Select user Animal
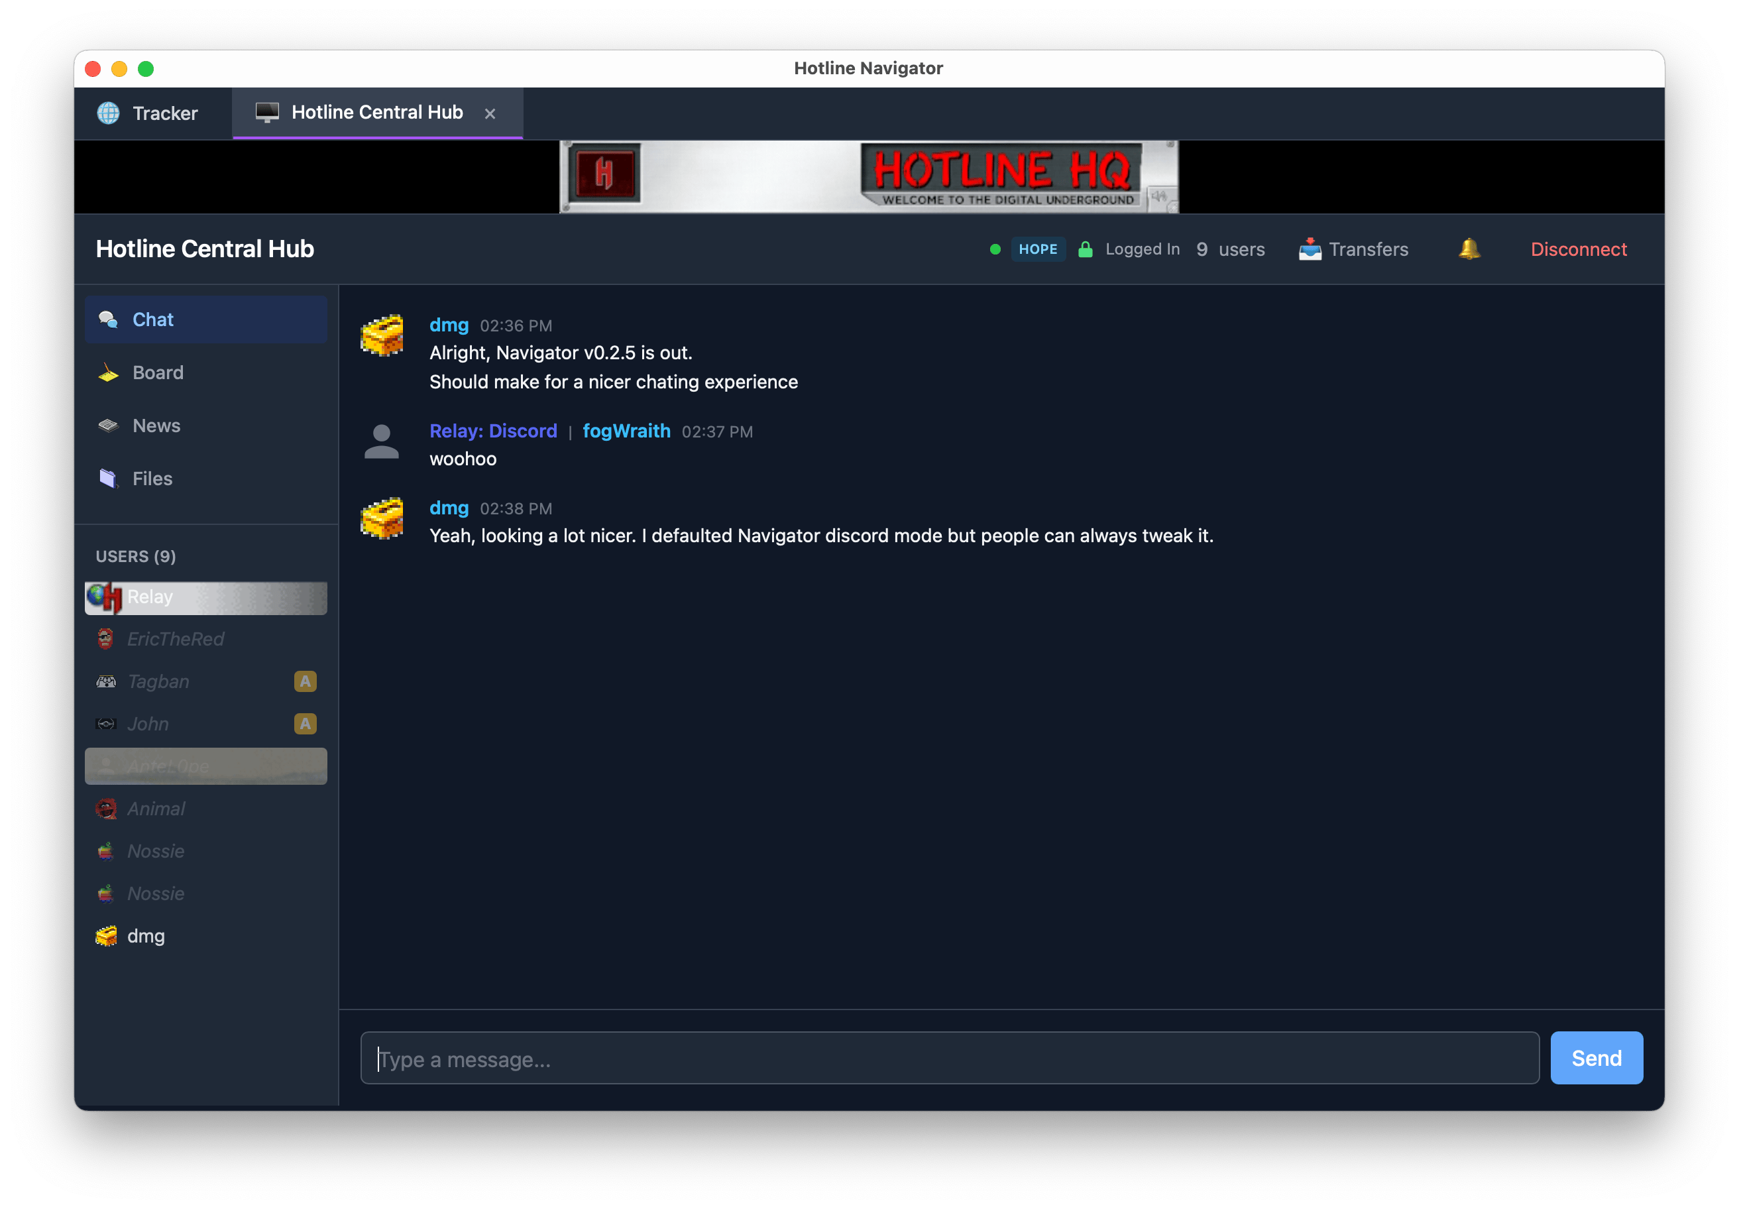Screen dimensions: 1739x1209 point(206,809)
